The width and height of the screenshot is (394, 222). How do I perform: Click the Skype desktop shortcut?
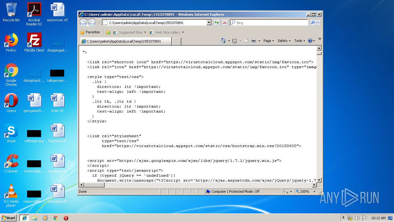pyautogui.click(x=11, y=133)
